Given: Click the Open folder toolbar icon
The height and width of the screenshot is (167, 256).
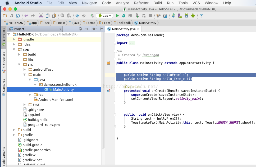Looking at the screenshot, I should coord(5,16).
